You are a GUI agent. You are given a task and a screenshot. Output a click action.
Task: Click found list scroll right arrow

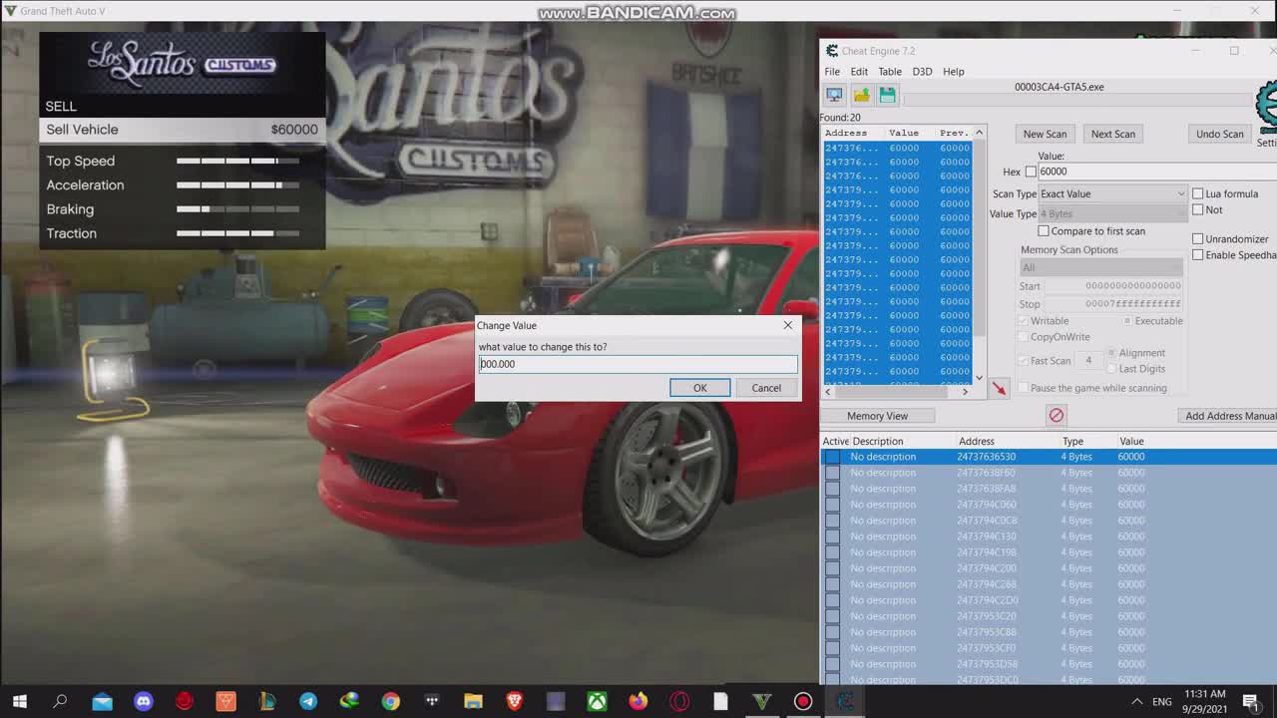[x=965, y=392]
